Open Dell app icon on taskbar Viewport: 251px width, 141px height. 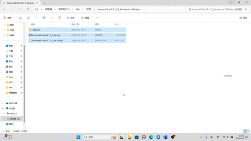[x=144, y=137]
